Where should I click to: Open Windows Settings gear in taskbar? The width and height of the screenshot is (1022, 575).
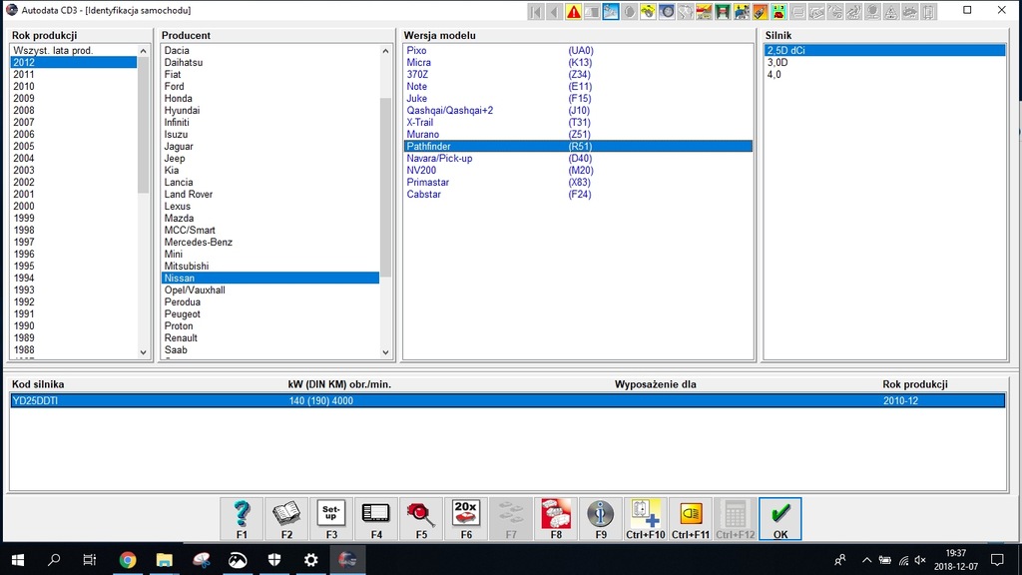coord(311,559)
